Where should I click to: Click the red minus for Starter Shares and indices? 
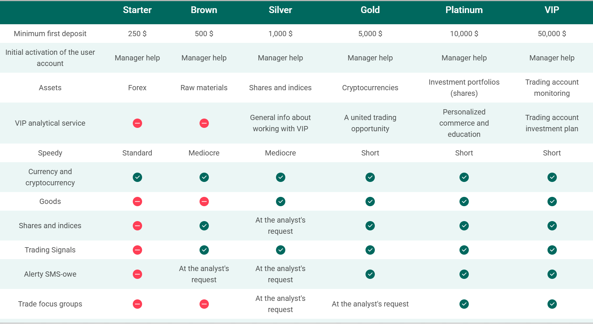[x=137, y=226]
